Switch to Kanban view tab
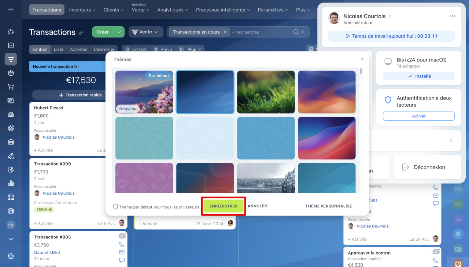The height and width of the screenshot is (267, 469). [40, 49]
